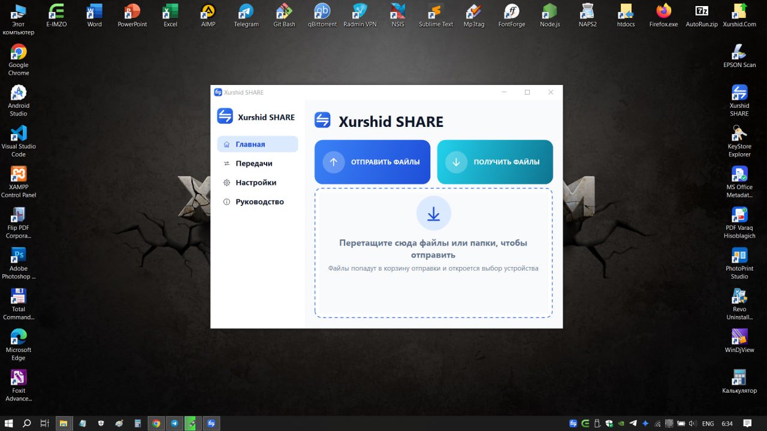Select the Foxit Advanced desktop icon
The width and height of the screenshot is (767, 431).
pos(19,386)
